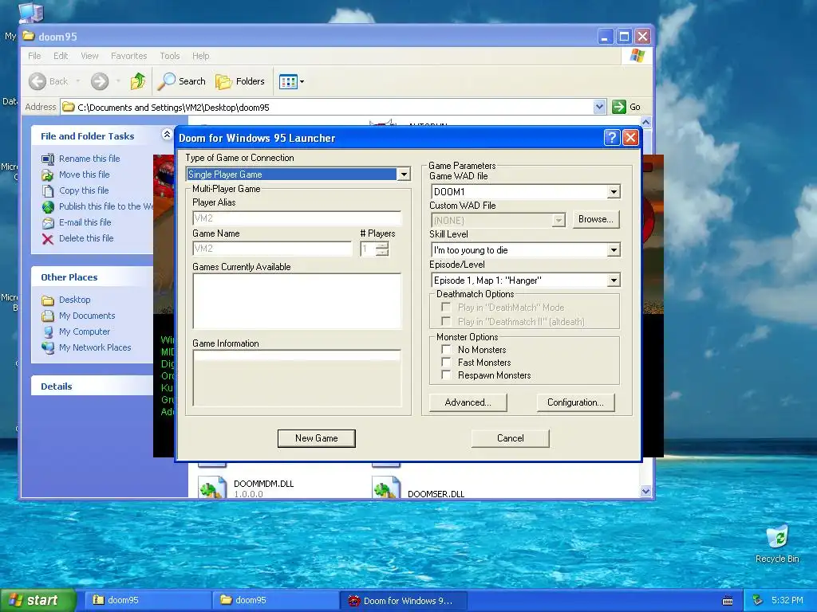Screen dimensions: 817x612
Task: Click the E-mail envelope icon
Action: click(48, 223)
